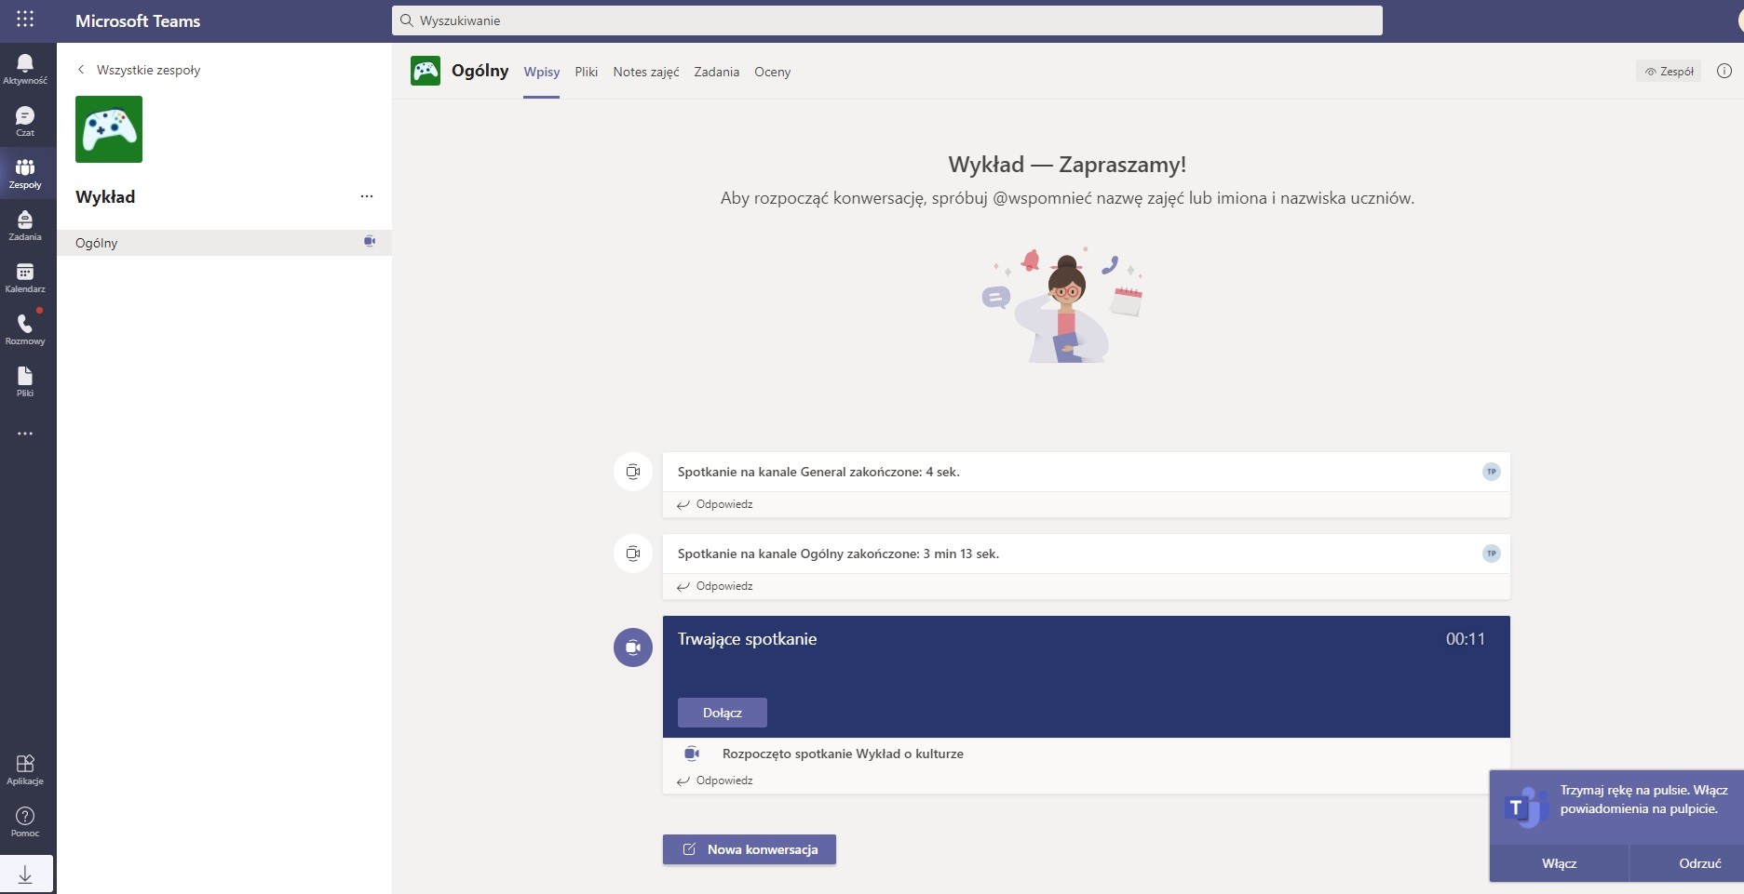Enable desktop notifications with Włącz
This screenshot has height=894, width=1744.
click(1560, 863)
